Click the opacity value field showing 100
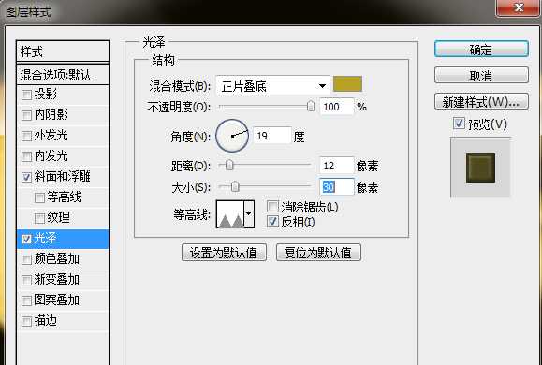 pyautogui.click(x=337, y=107)
